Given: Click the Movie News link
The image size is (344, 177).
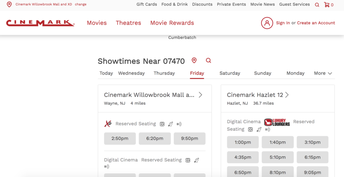Looking at the screenshot, I should tap(263, 4).
